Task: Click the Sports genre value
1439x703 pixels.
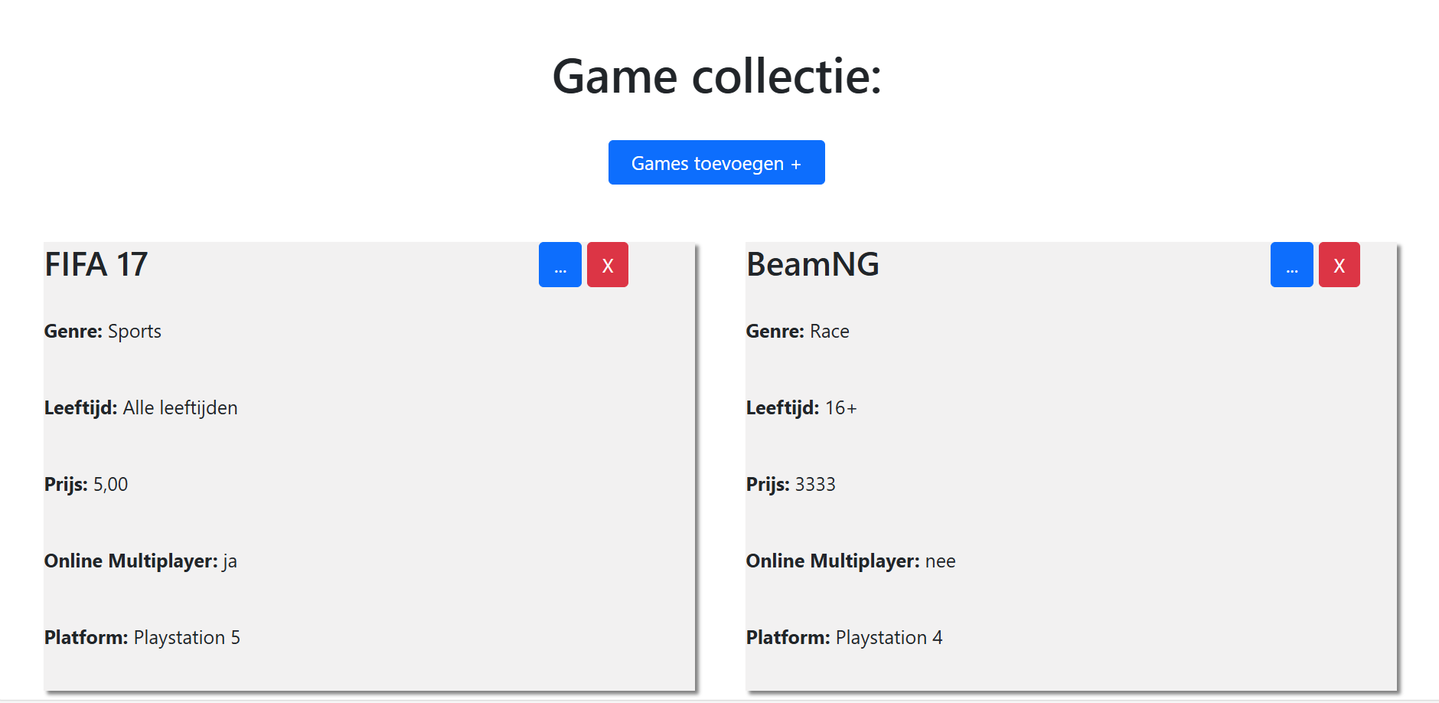Action: pos(135,332)
